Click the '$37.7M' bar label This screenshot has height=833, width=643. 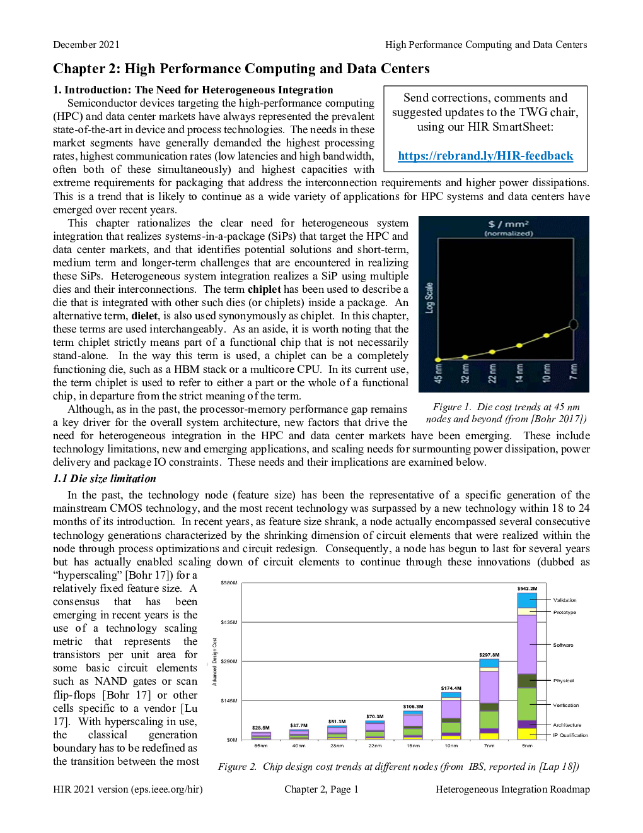299,726
